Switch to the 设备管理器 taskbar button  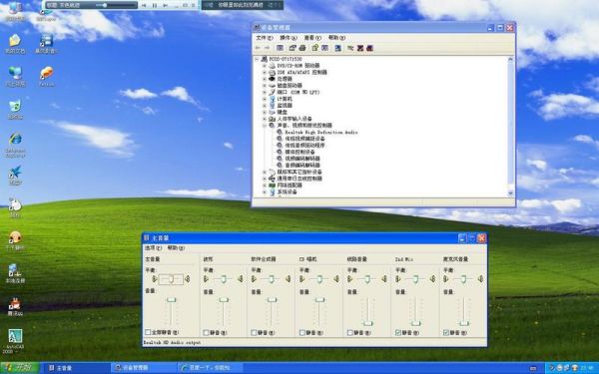(x=143, y=368)
